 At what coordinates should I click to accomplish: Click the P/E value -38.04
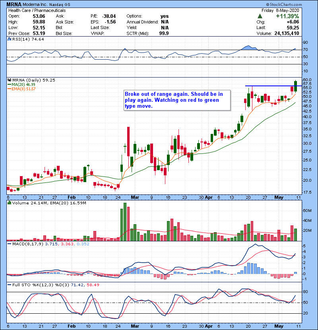click(109, 16)
